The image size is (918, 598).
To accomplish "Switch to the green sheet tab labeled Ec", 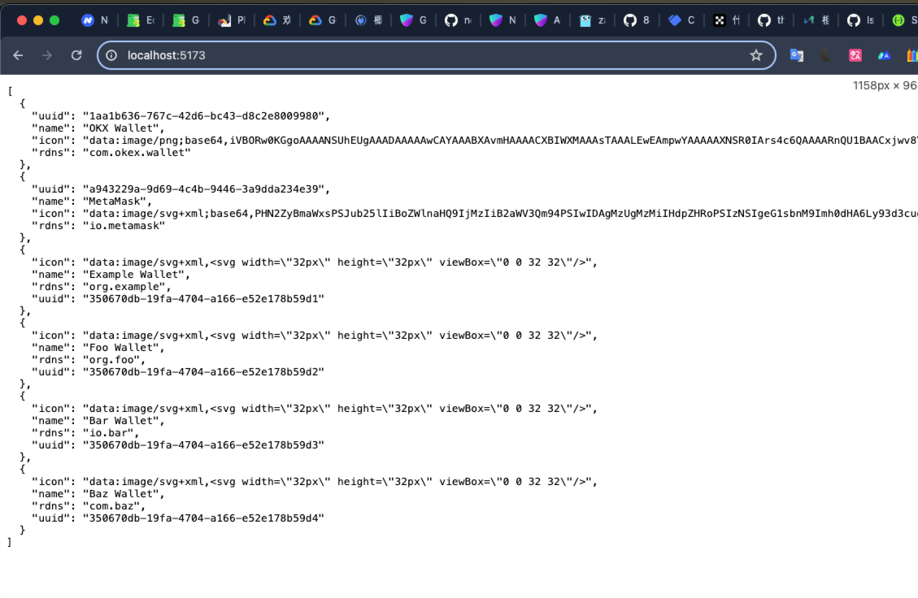I will tap(141, 20).
